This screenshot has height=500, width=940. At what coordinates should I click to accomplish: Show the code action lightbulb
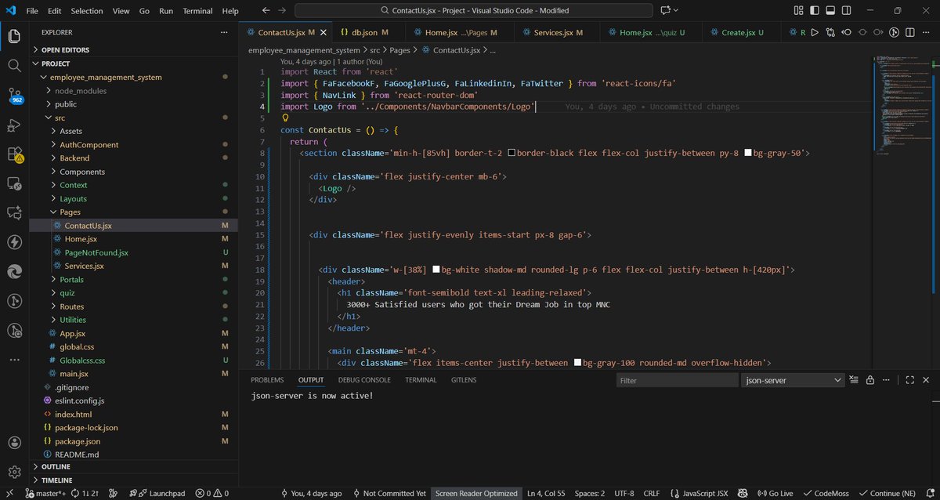pos(286,118)
